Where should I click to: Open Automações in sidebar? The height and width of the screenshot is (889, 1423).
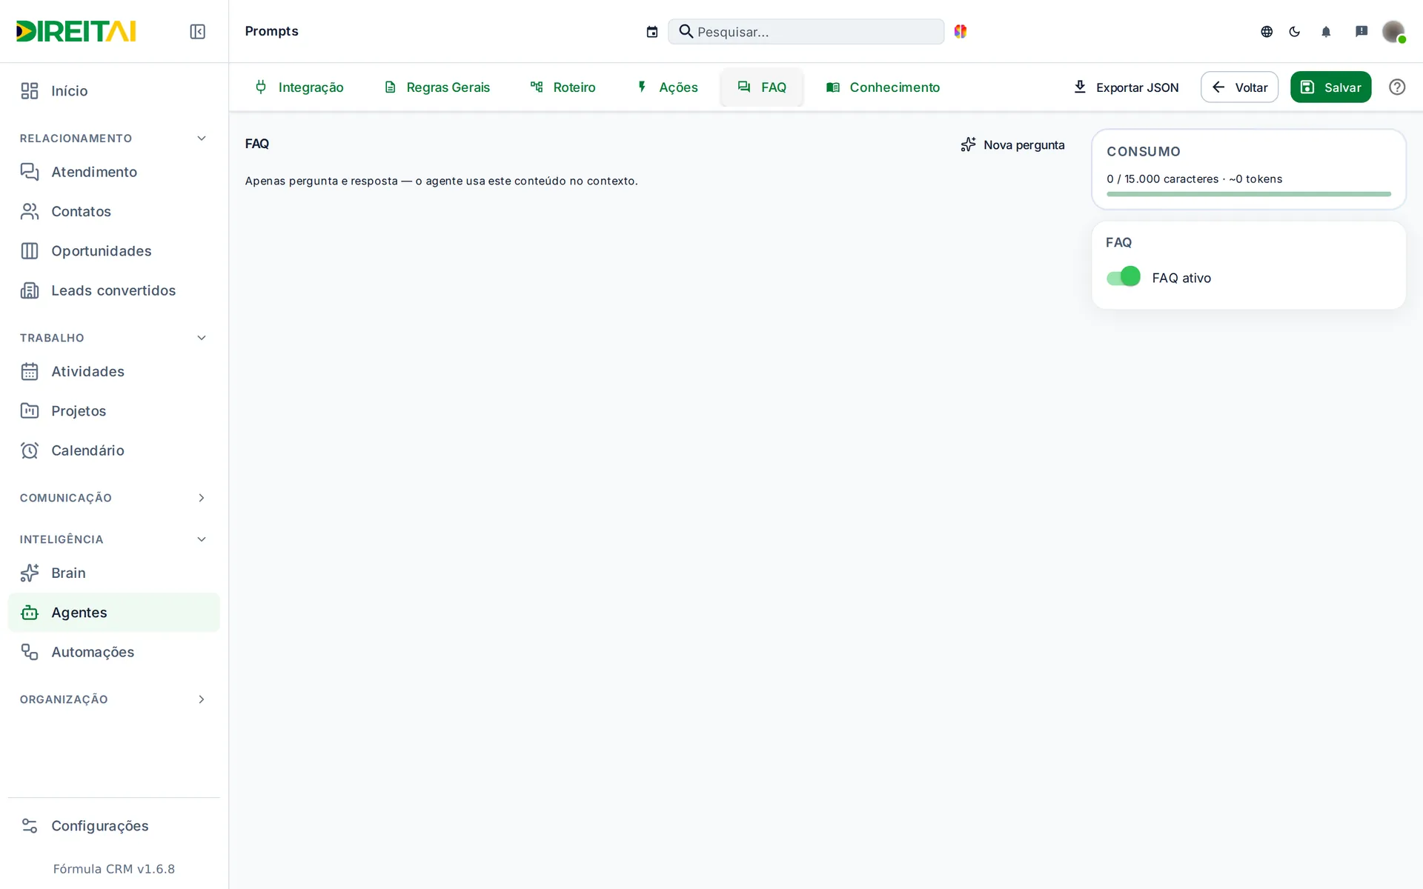point(113,652)
